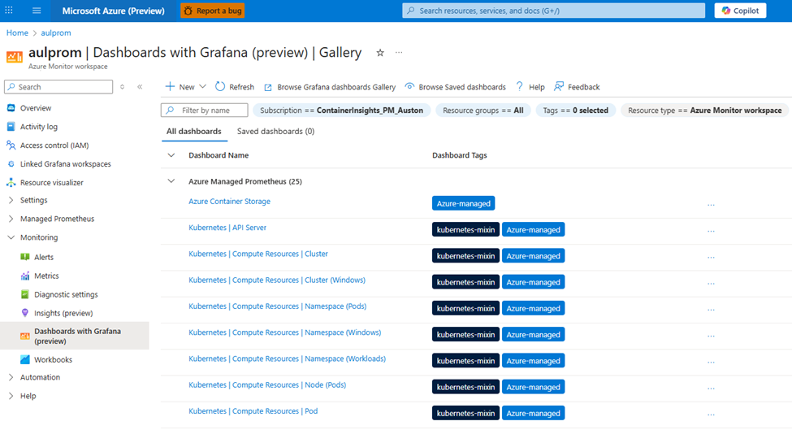Open Linked Grafana workspaces
This screenshot has width=792, height=430.
(x=65, y=164)
